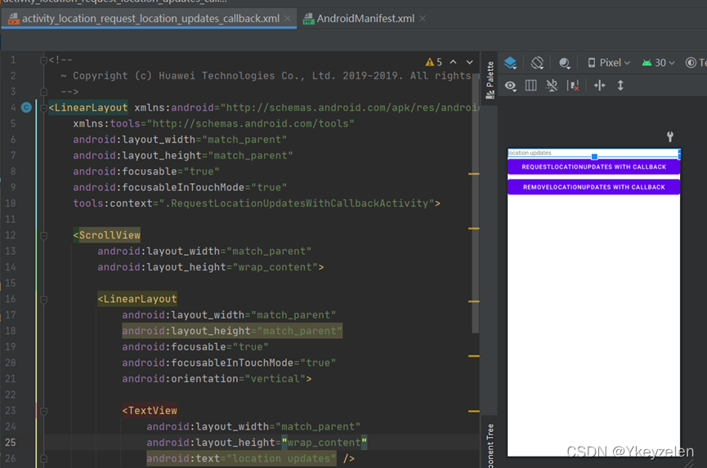Viewport: 707px width, 468px height.
Task: Click line number 25 in the gutter
Action: pyautogui.click(x=11, y=443)
